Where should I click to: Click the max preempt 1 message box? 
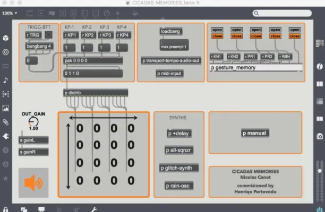174,45
